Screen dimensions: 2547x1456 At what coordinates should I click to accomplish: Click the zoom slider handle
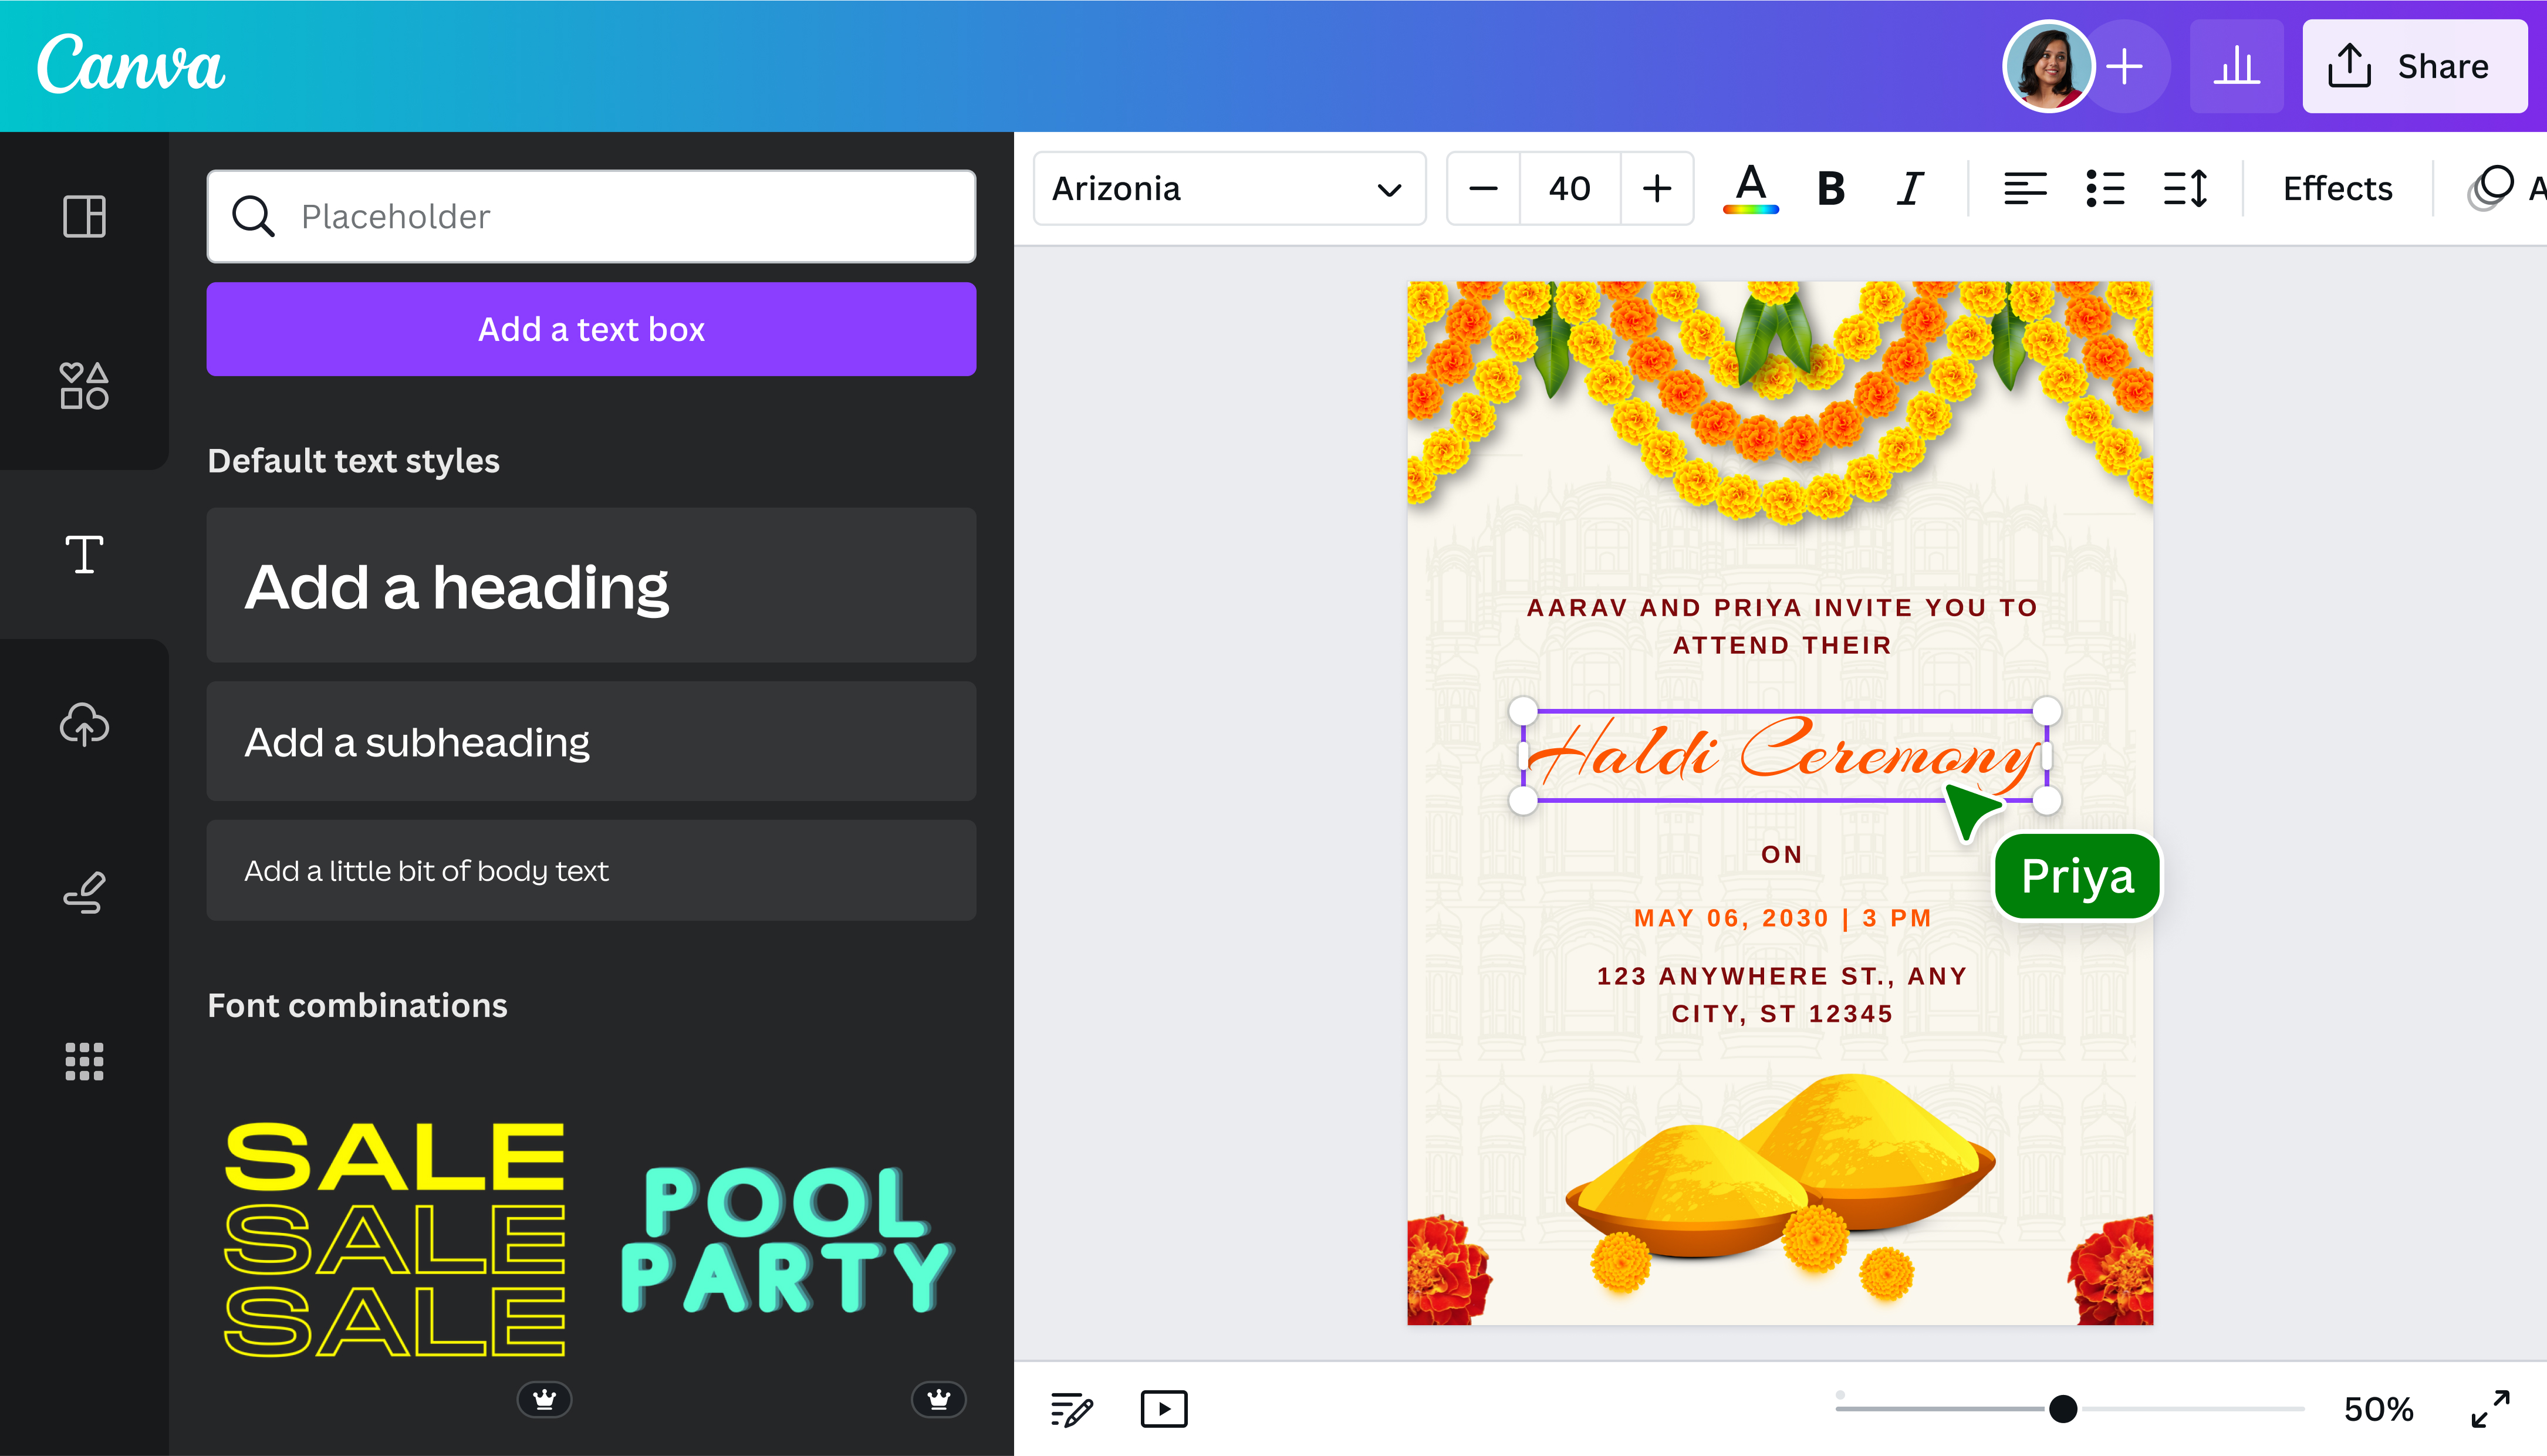coord(2062,1409)
